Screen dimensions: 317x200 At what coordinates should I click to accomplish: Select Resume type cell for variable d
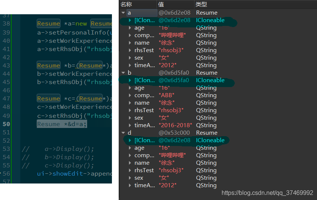click(207, 133)
